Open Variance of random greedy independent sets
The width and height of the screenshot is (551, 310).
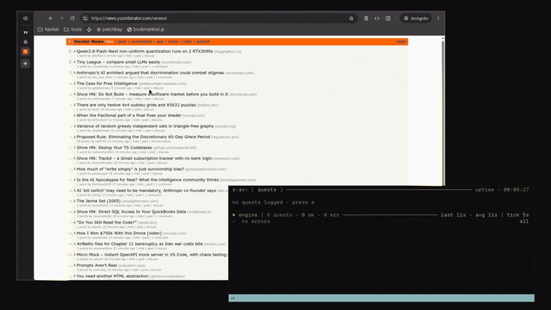145,126
